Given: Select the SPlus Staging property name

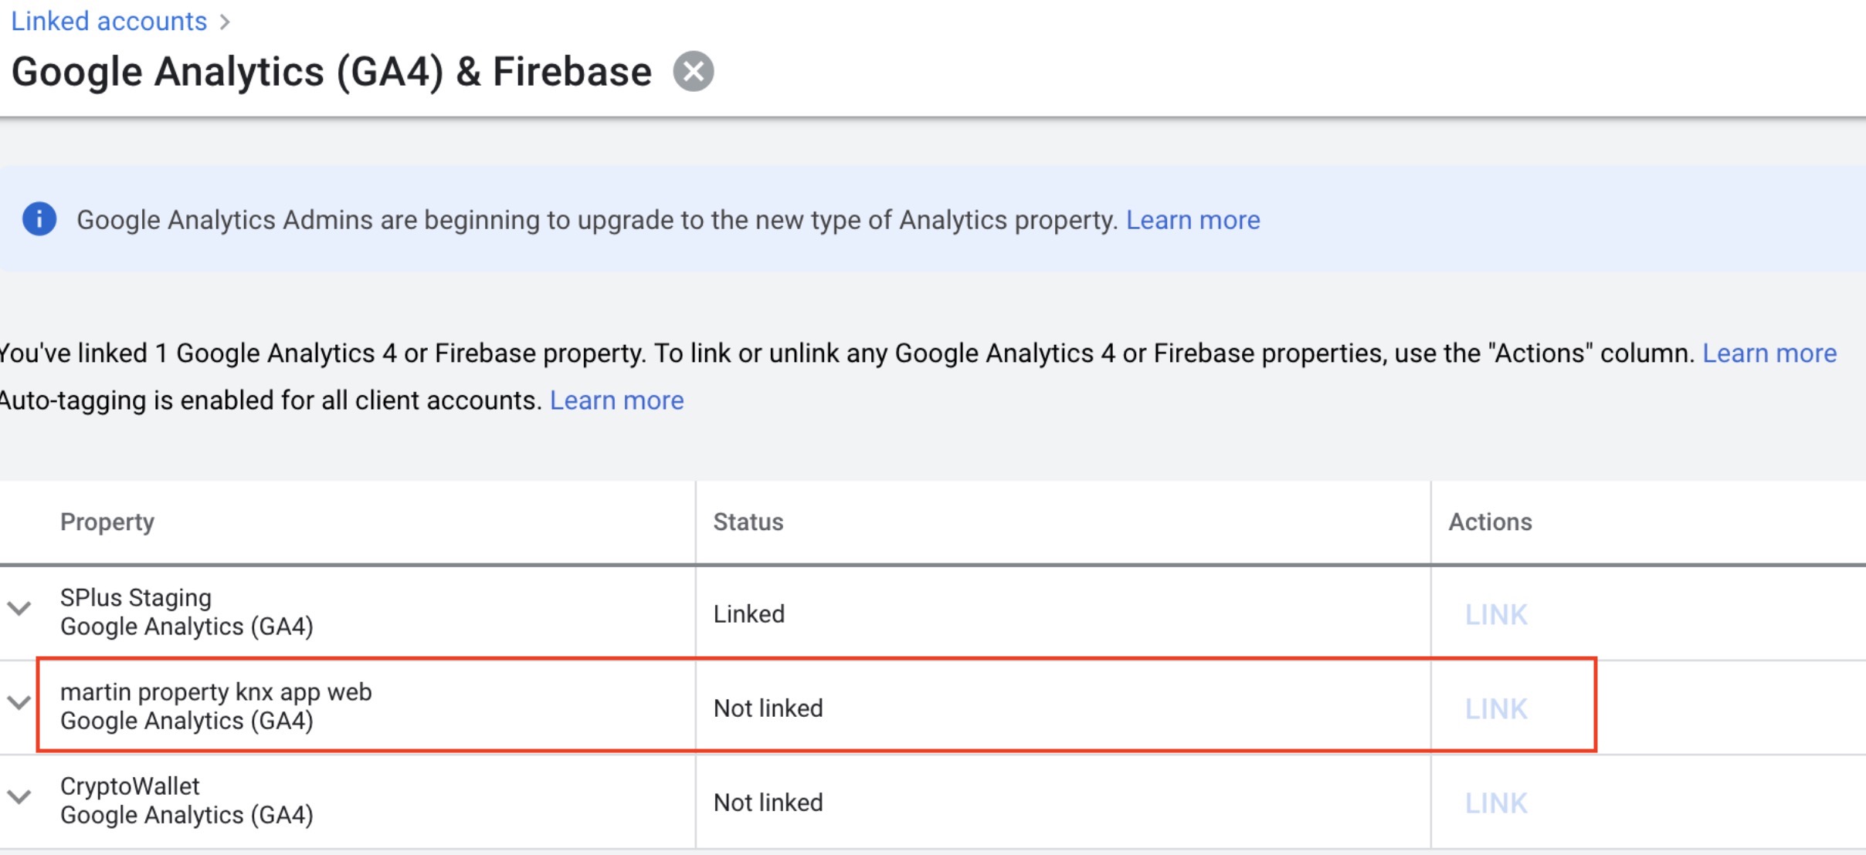Looking at the screenshot, I should pos(136,598).
